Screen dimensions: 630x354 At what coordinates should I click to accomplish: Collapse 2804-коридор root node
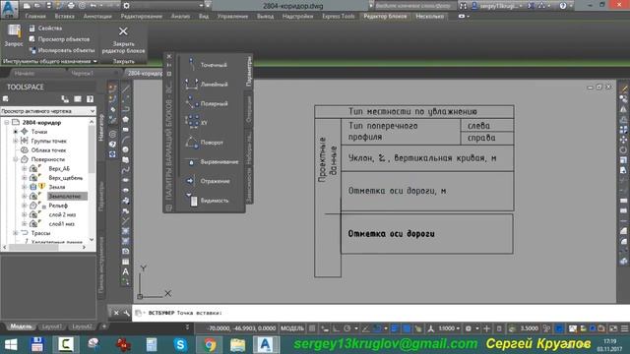click(x=7, y=122)
